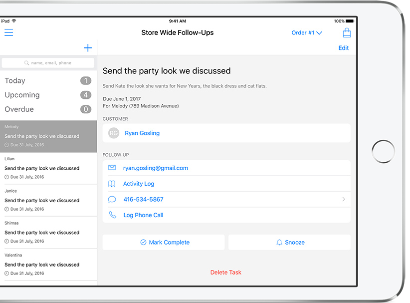Select Lilian's follow-up task
The width and height of the screenshot is (410, 303).
pos(48,168)
